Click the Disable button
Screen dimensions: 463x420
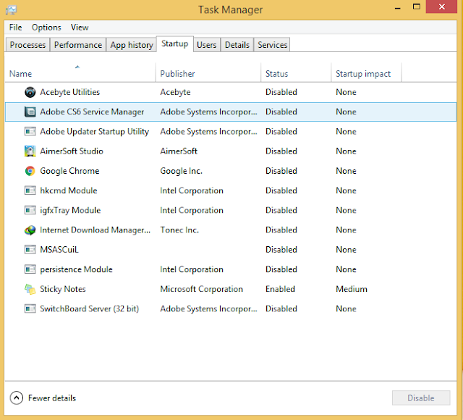click(x=421, y=398)
